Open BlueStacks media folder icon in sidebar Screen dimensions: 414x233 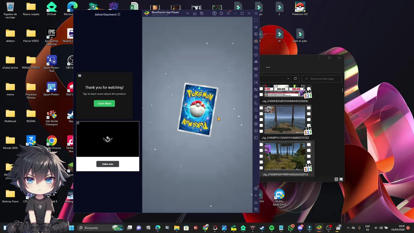[x=256, y=89]
